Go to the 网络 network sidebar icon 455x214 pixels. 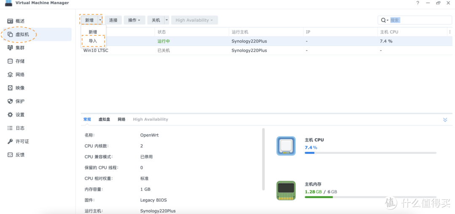[10, 75]
